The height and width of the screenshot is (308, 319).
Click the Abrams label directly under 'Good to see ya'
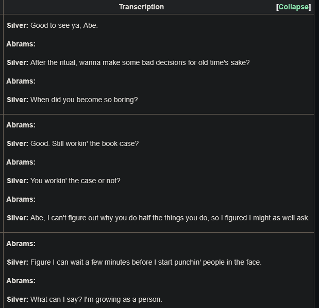21,44
